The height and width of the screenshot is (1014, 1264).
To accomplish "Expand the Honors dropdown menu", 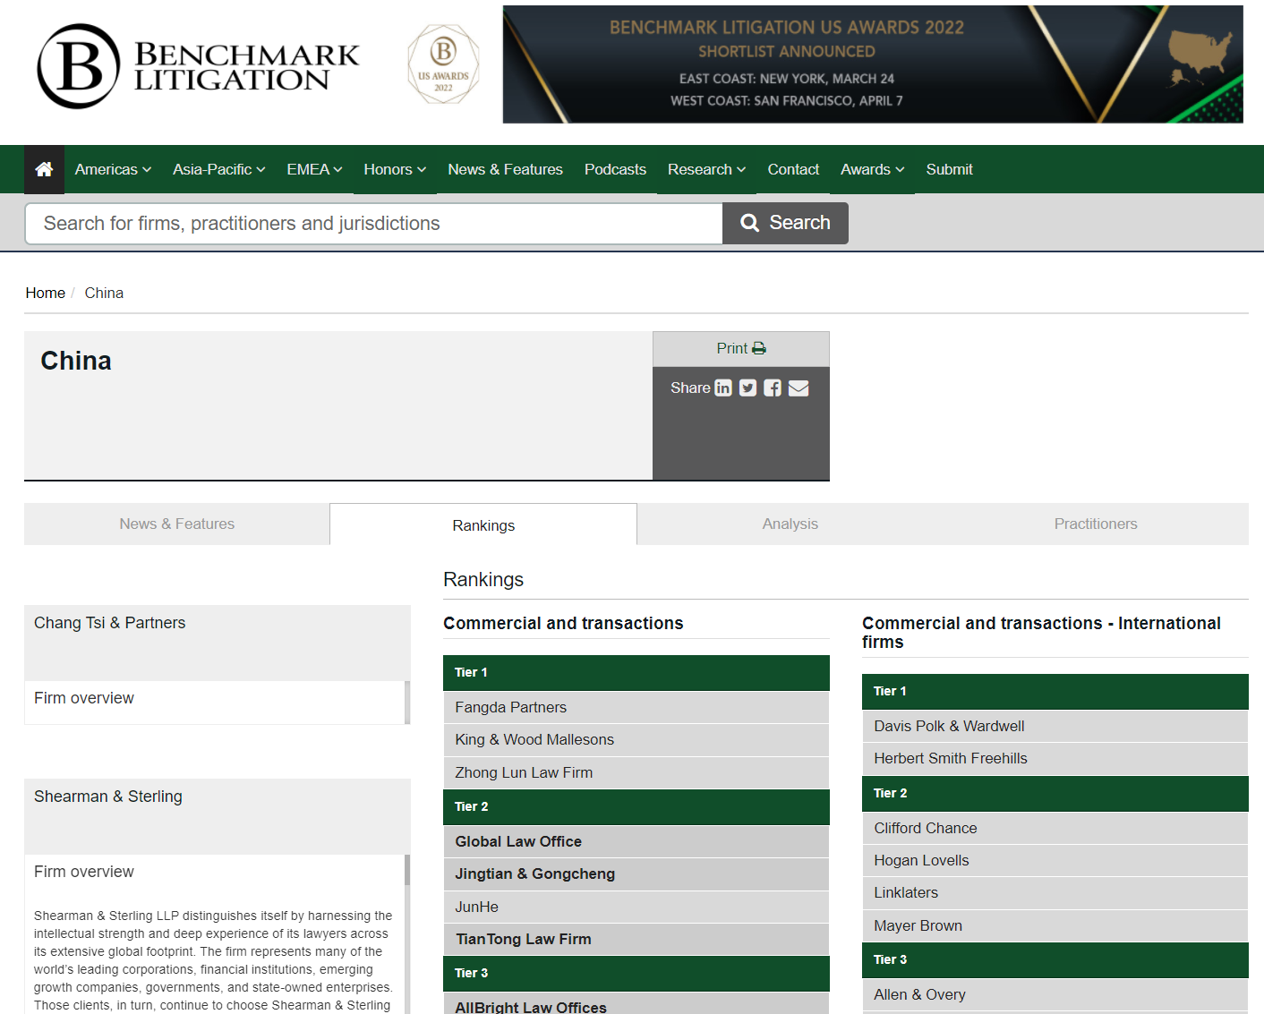I will pos(395,169).
